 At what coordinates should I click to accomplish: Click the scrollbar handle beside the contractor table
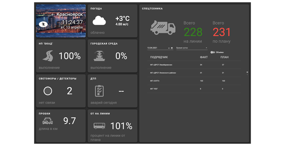(247, 72)
